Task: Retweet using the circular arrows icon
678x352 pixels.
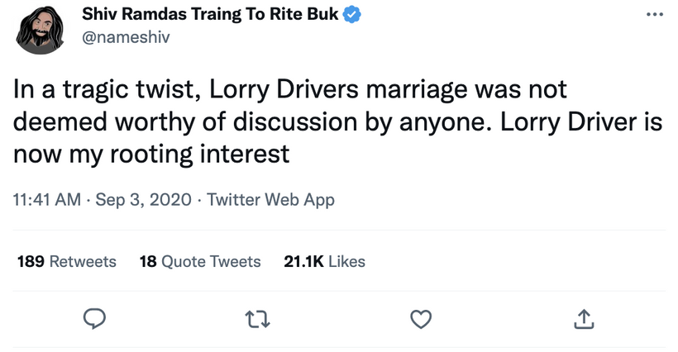Action: click(x=258, y=320)
